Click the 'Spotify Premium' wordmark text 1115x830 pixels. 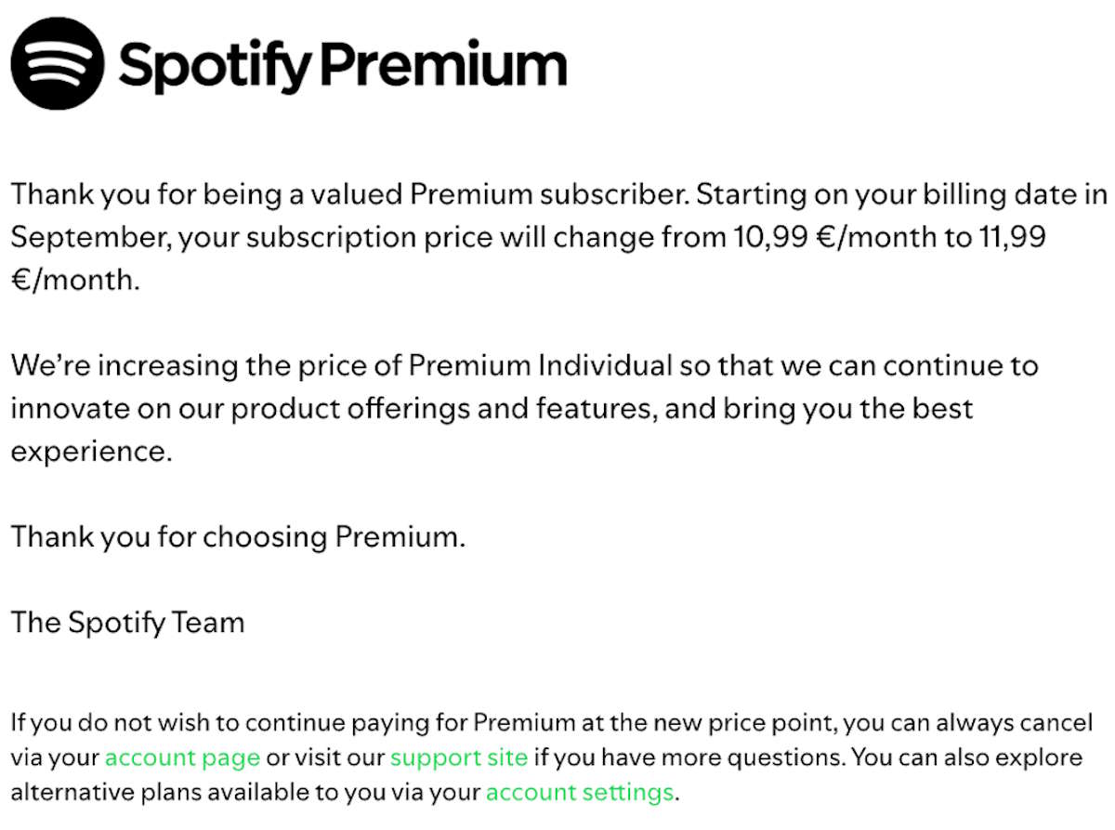coord(342,65)
